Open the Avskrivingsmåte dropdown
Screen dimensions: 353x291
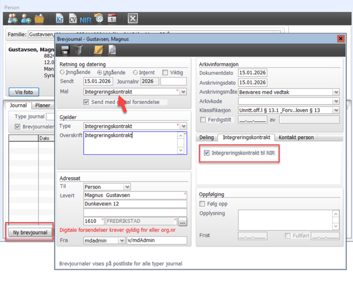click(x=336, y=92)
